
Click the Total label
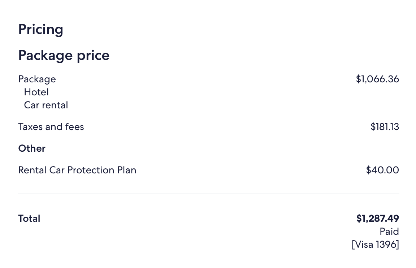click(29, 219)
